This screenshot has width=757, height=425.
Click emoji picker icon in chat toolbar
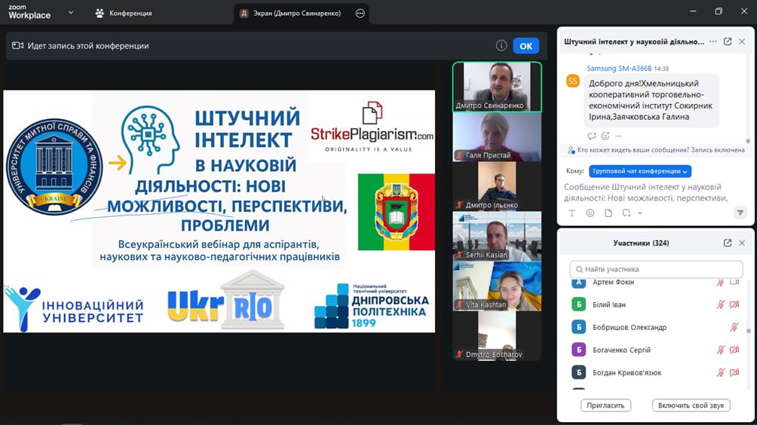(590, 213)
